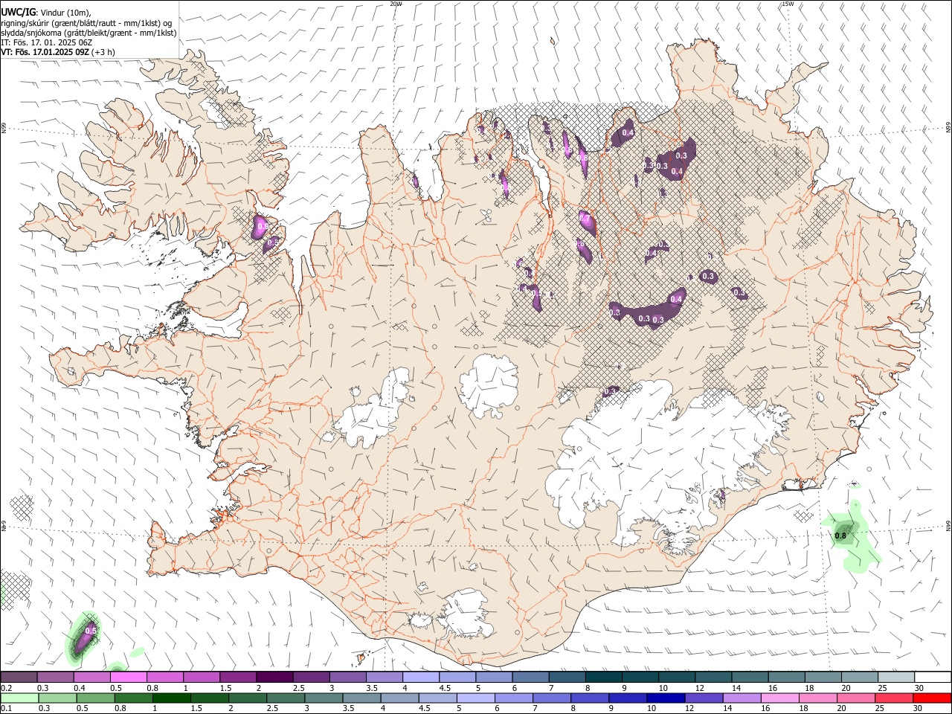Pick upper legend bright pink swatch from 0.5 to 0.8
The image size is (952, 714).
coord(128,678)
